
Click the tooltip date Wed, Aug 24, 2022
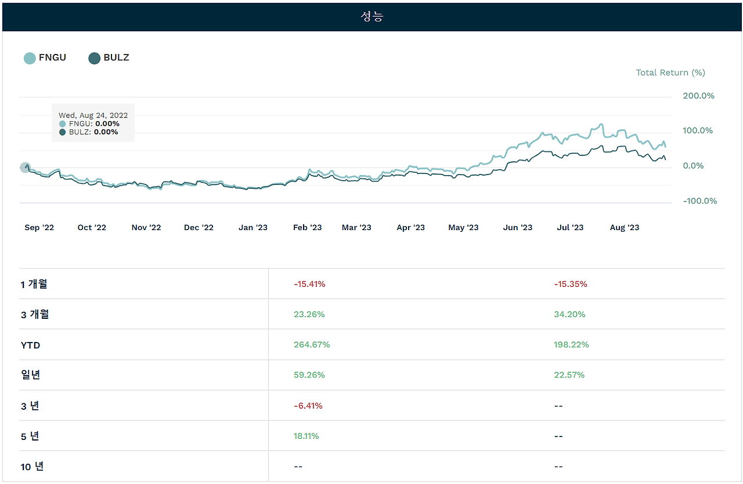click(93, 115)
